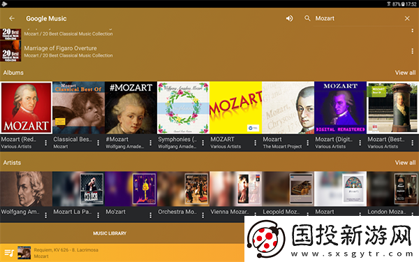Open now playing Requiem KV 626 Lacrimosa
Viewport: 419px width, 262px height.
coord(66,253)
